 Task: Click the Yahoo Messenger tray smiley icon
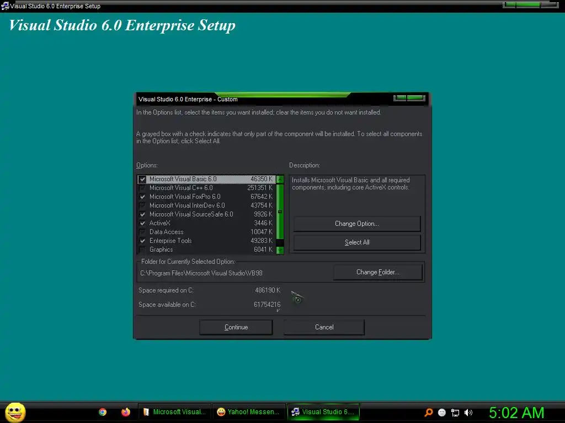442,413
